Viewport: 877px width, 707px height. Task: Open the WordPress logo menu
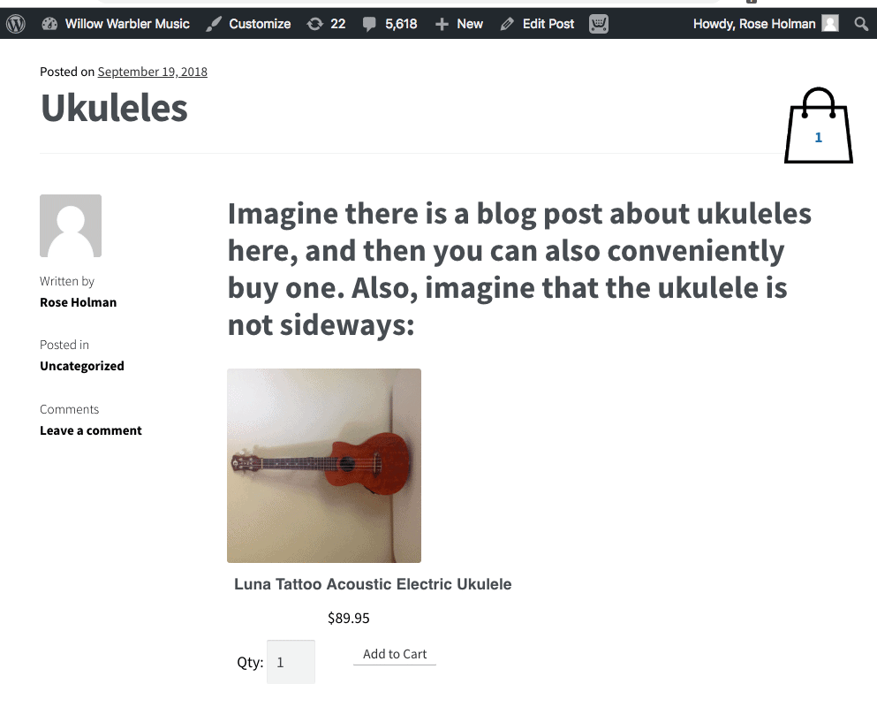click(x=16, y=24)
